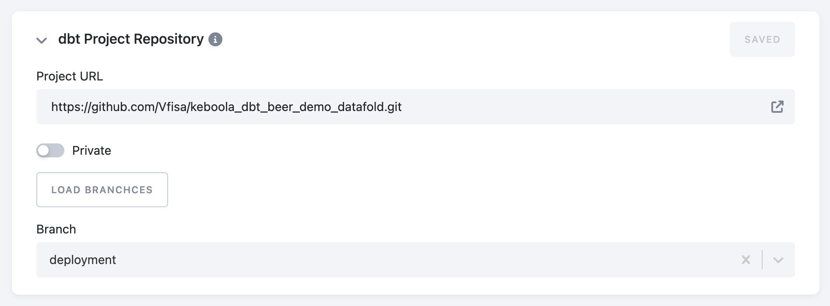Click the Project URL label

pos(70,76)
